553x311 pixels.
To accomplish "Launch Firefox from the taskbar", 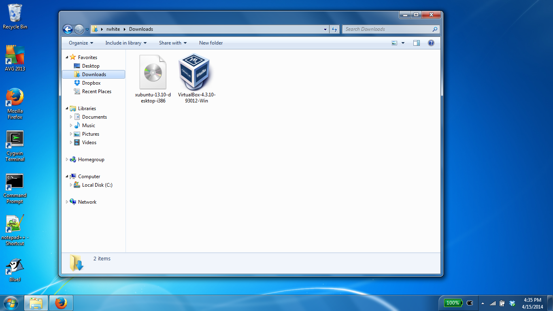I will (61, 303).
